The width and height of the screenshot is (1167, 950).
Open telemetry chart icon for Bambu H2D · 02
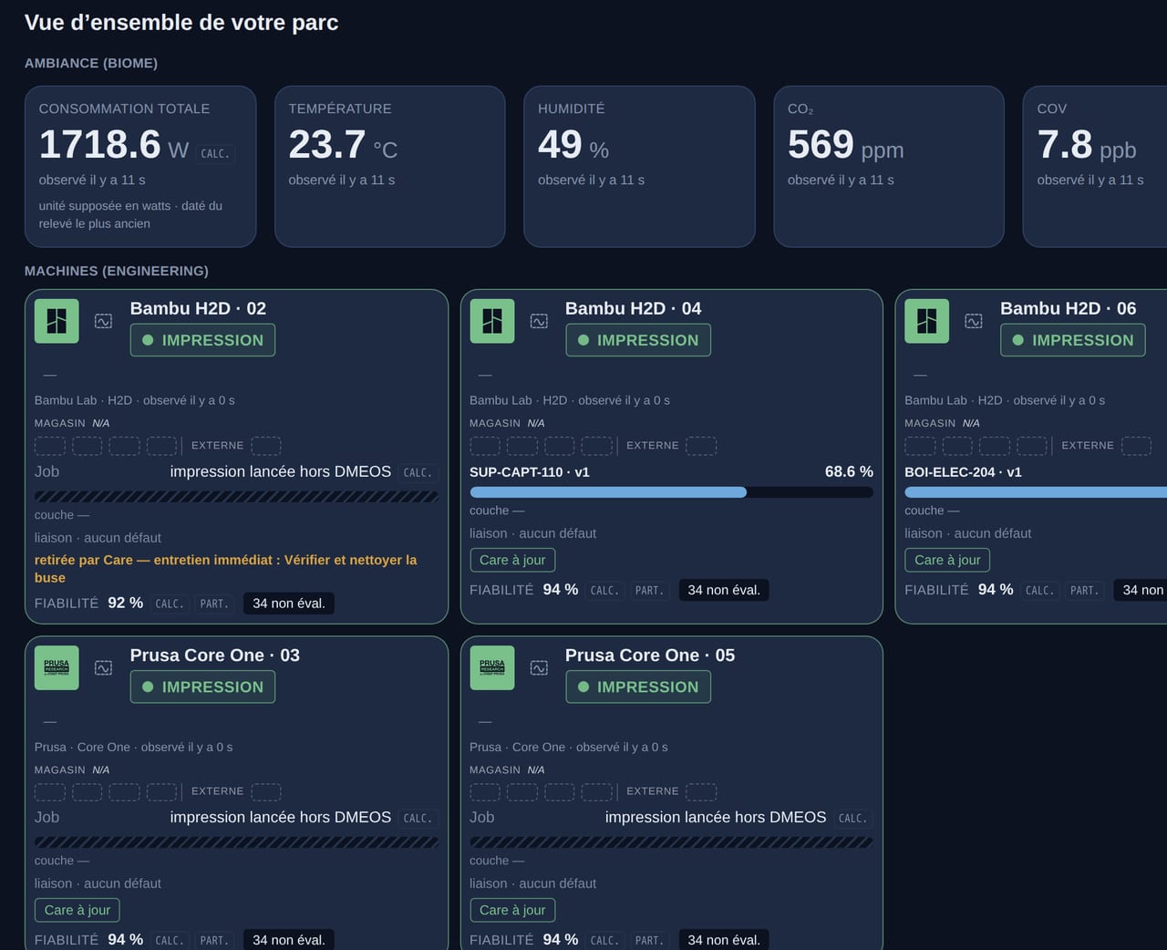pos(104,321)
